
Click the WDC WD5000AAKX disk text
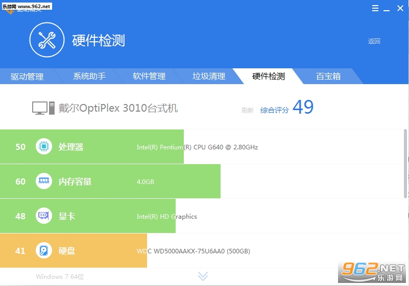(194, 251)
